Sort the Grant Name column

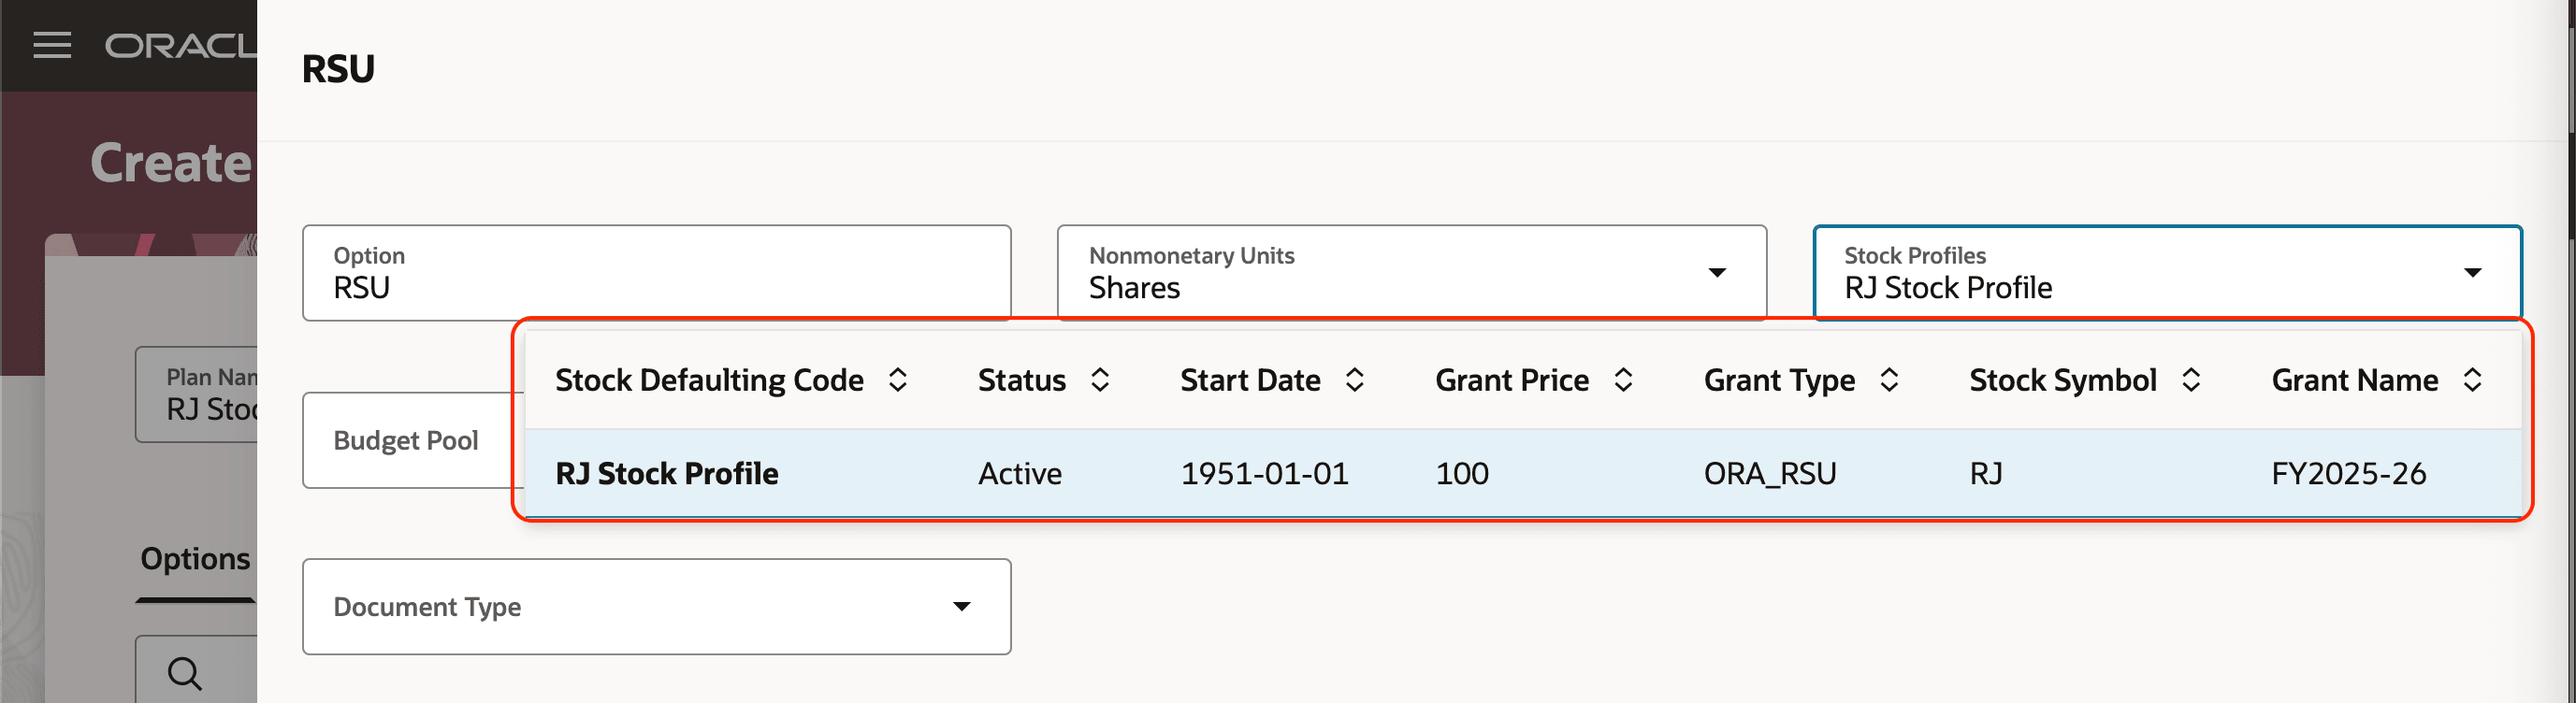pos(2472,380)
